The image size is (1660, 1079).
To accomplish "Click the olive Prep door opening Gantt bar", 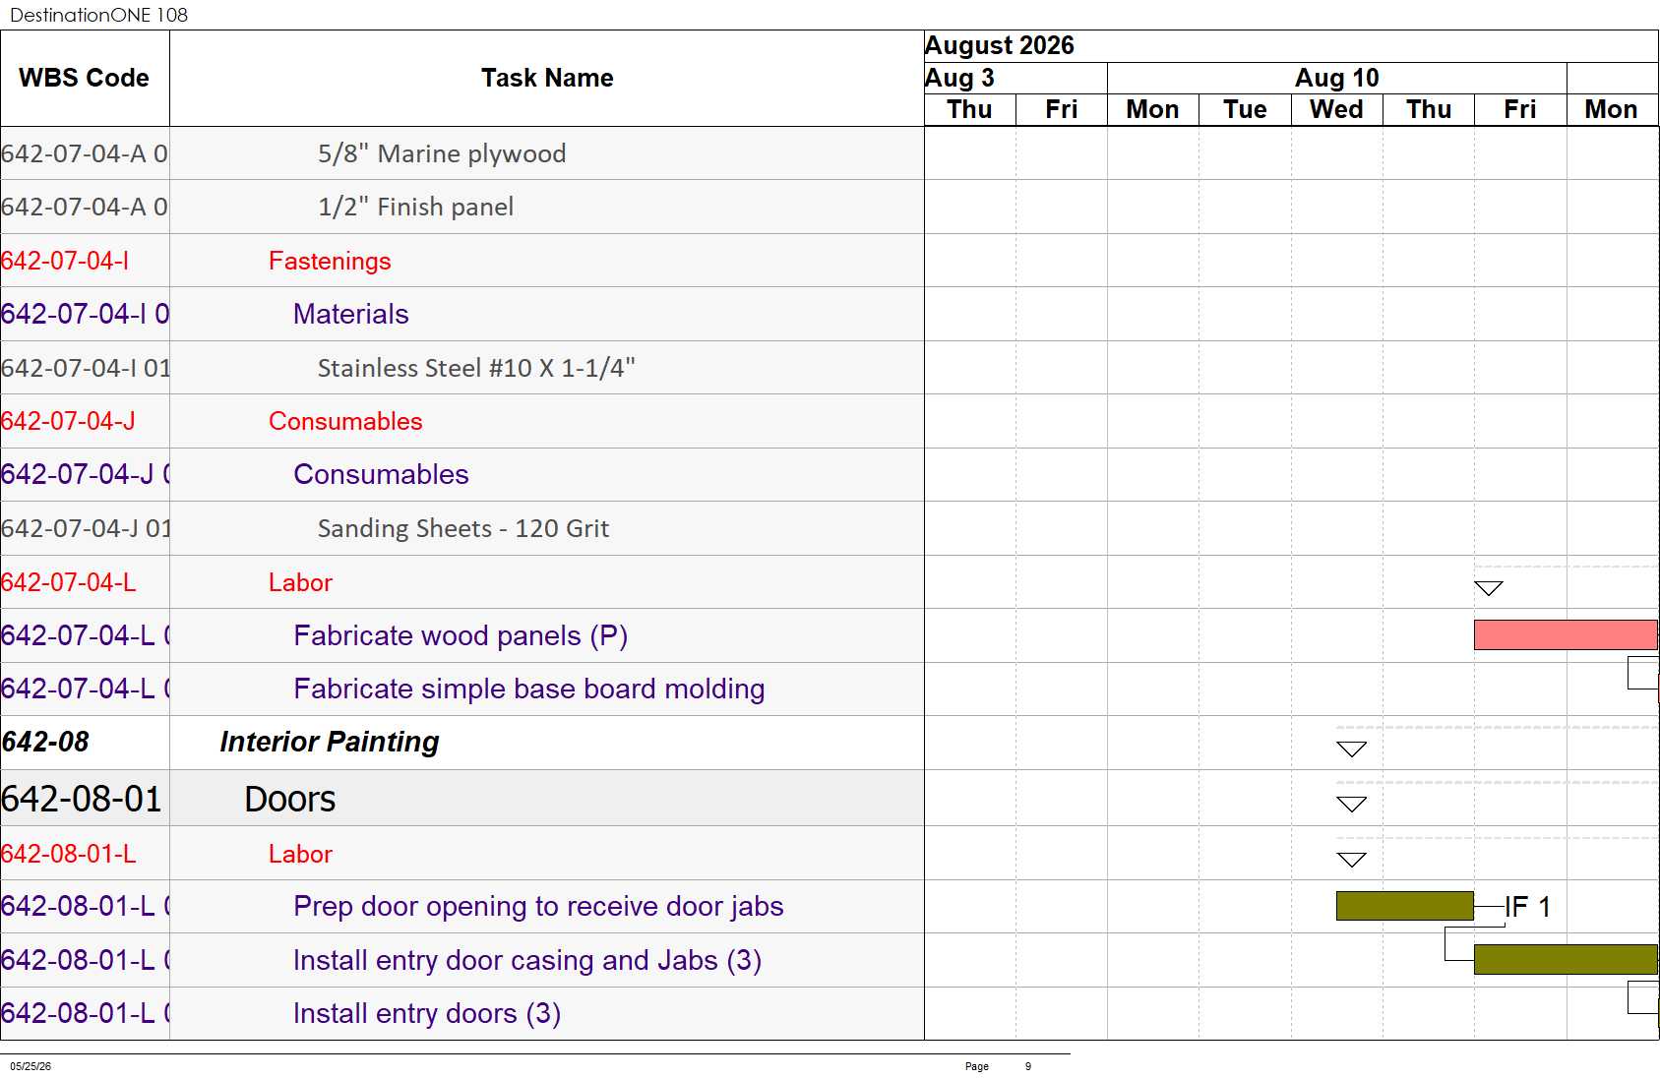I will point(1404,906).
